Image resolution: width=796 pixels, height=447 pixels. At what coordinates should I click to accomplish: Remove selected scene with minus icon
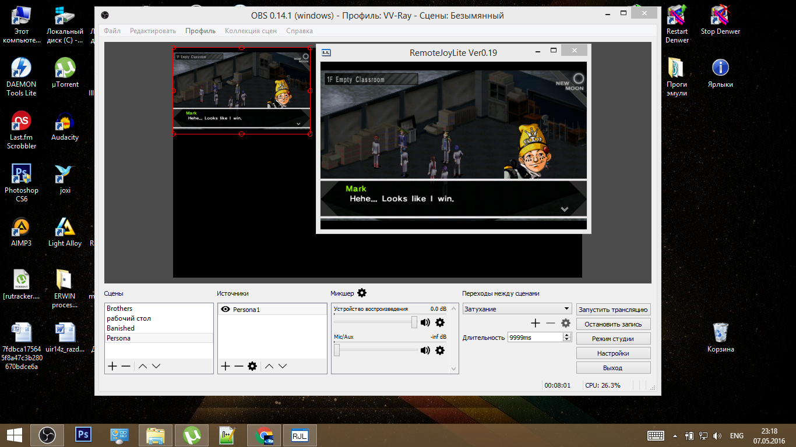pyautogui.click(x=126, y=366)
